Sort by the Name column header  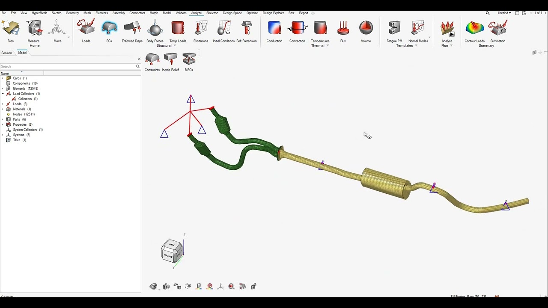(x=21, y=74)
